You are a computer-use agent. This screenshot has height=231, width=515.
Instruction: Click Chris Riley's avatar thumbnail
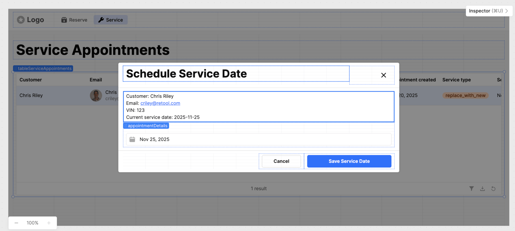point(96,95)
